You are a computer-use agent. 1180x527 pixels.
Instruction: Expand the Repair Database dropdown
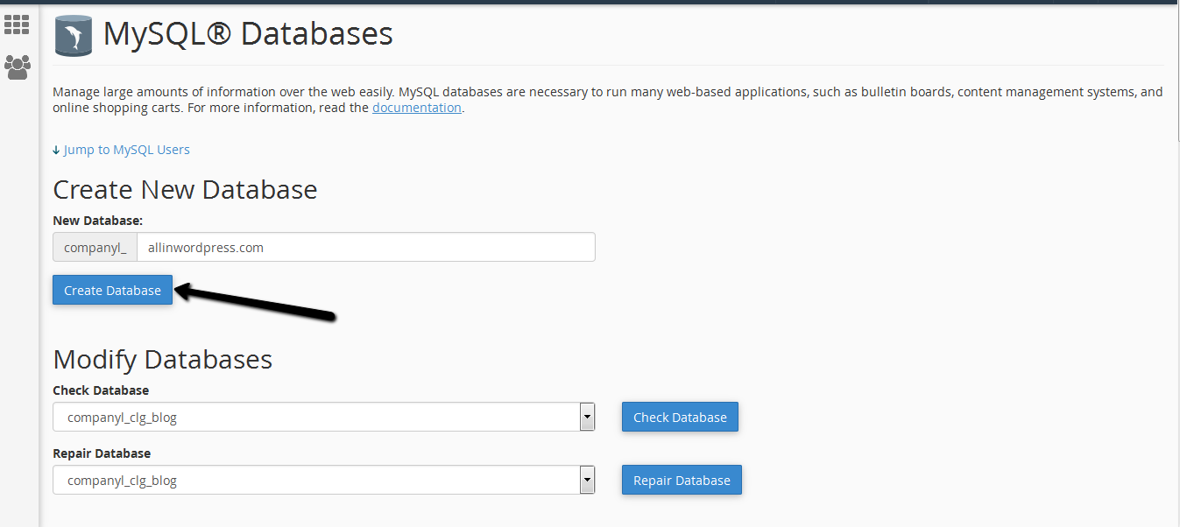(587, 481)
